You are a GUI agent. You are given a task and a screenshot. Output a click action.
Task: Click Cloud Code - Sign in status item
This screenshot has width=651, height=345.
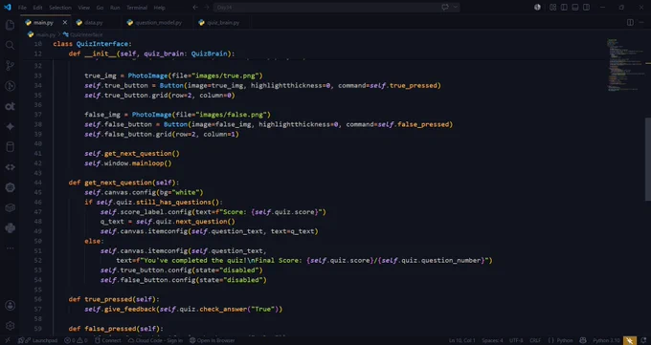(x=155, y=340)
